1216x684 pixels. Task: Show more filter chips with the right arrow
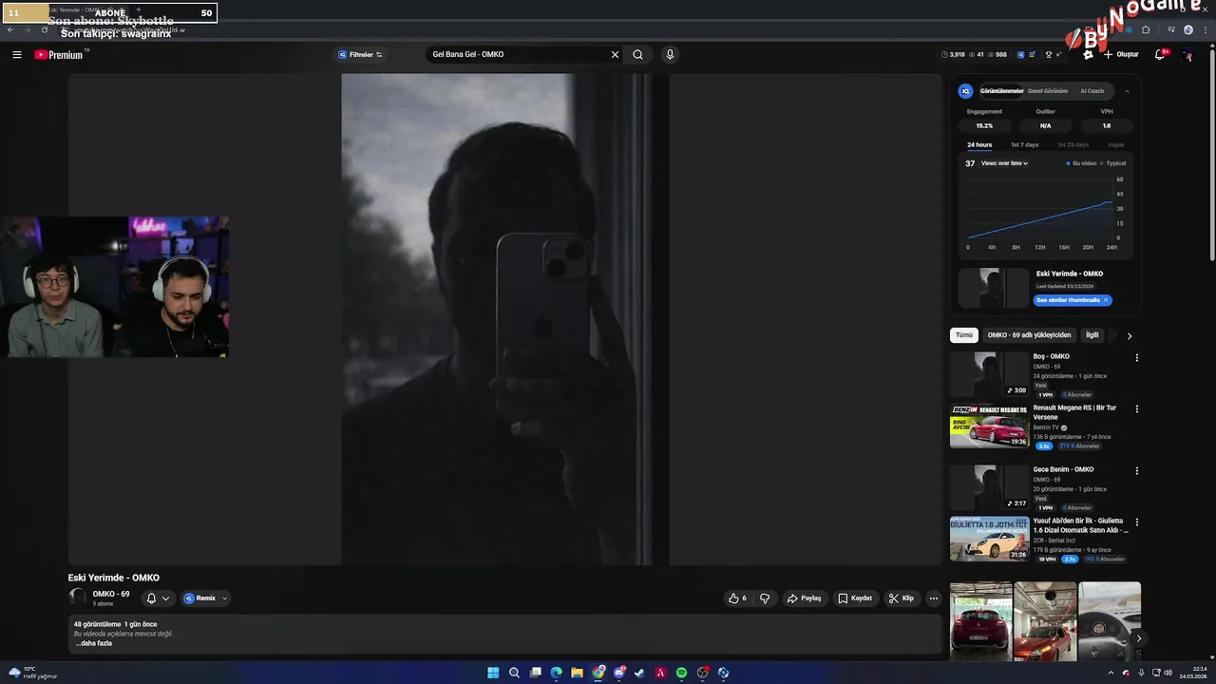click(1129, 335)
